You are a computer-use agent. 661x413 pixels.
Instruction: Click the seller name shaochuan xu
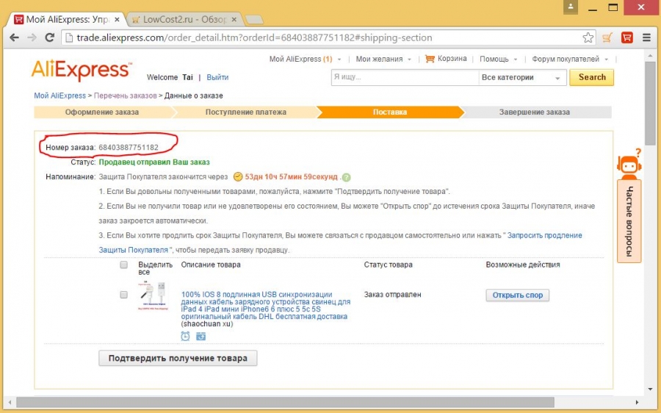(206, 324)
